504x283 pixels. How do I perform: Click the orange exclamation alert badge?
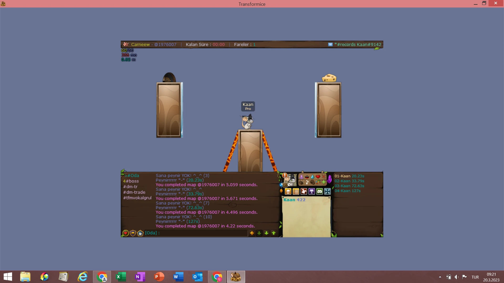coord(285,175)
